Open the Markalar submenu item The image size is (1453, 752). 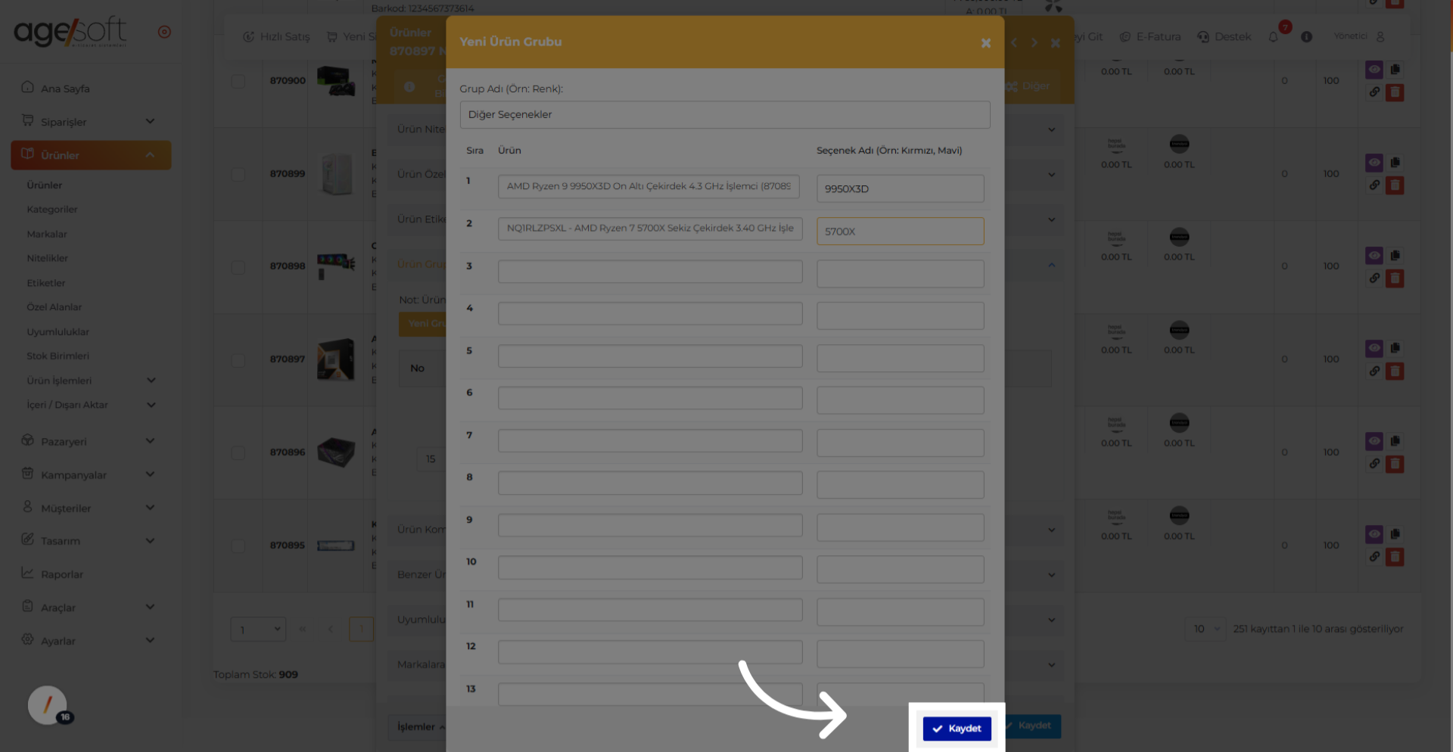[x=47, y=235]
